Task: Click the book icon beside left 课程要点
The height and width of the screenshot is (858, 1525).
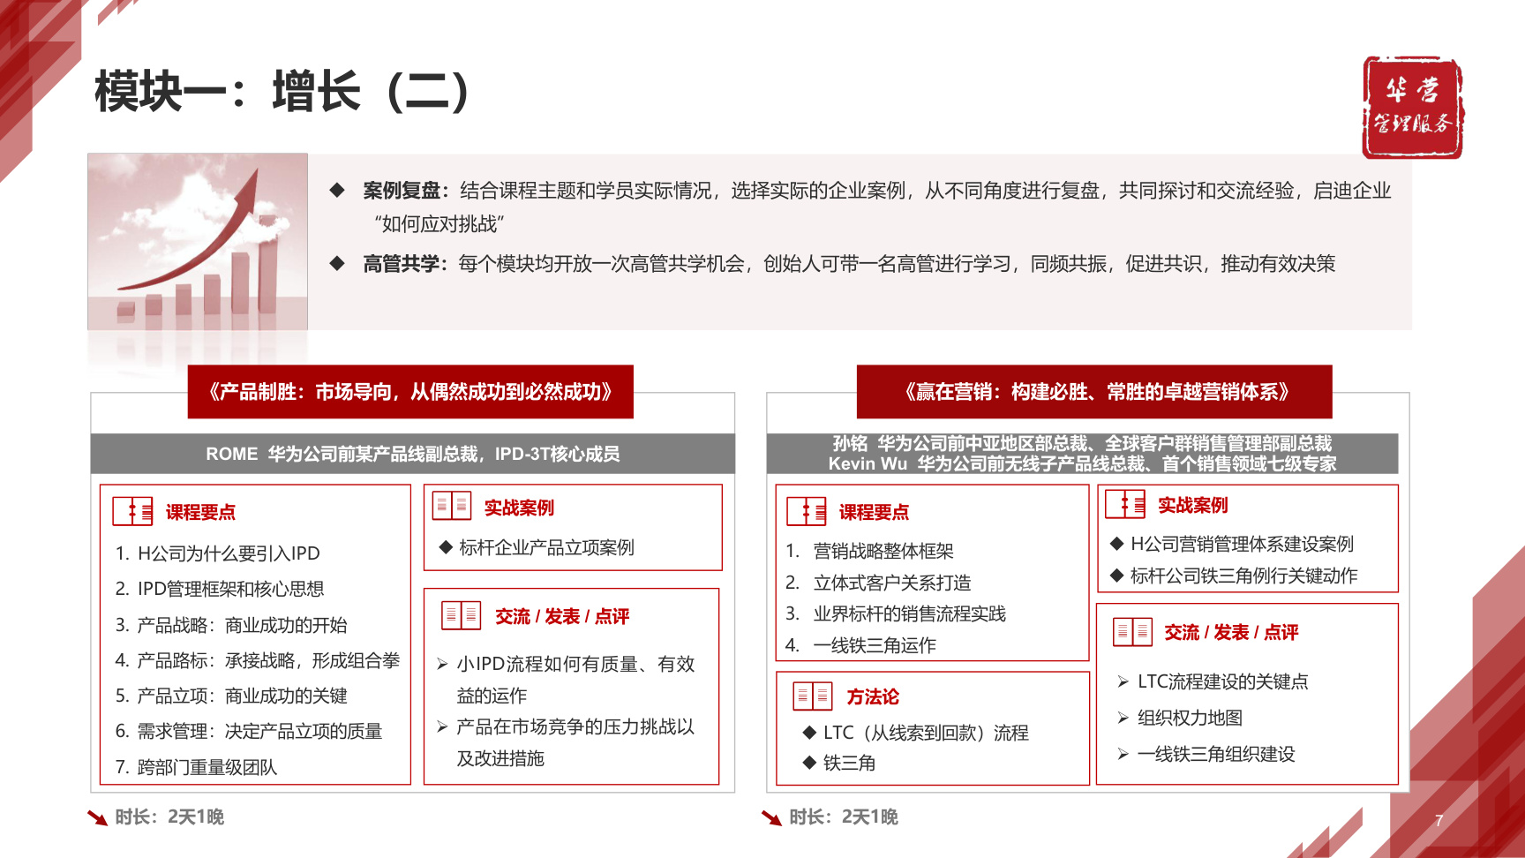Action: (x=132, y=511)
